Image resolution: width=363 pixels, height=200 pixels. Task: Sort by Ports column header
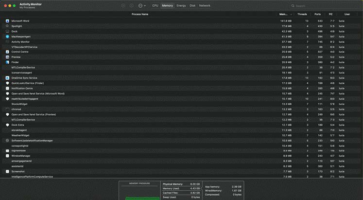tap(318, 14)
